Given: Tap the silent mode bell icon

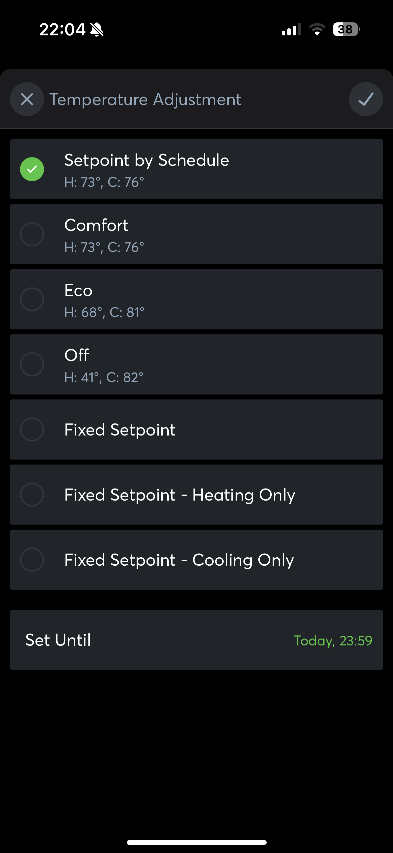Looking at the screenshot, I should pyautogui.click(x=97, y=29).
